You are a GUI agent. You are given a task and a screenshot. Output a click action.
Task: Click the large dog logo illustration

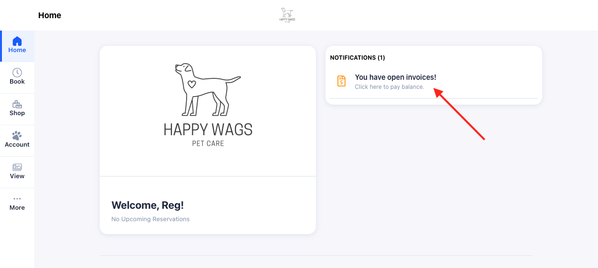click(x=207, y=89)
